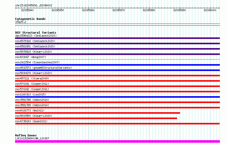Select gene label LOC101929690|NR_120367
Viewport: 227px width, 144px height.
point(32,138)
